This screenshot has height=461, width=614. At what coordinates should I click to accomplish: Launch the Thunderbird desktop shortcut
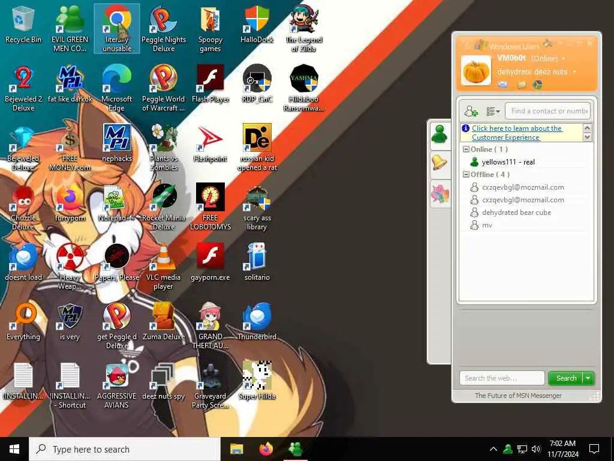(x=257, y=322)
